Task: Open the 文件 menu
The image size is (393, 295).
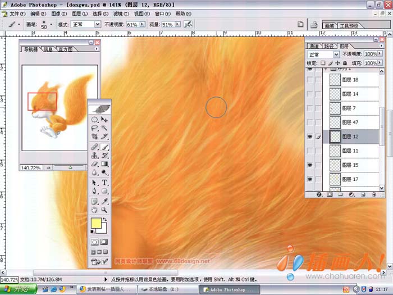Action: [x=17, y=14]
